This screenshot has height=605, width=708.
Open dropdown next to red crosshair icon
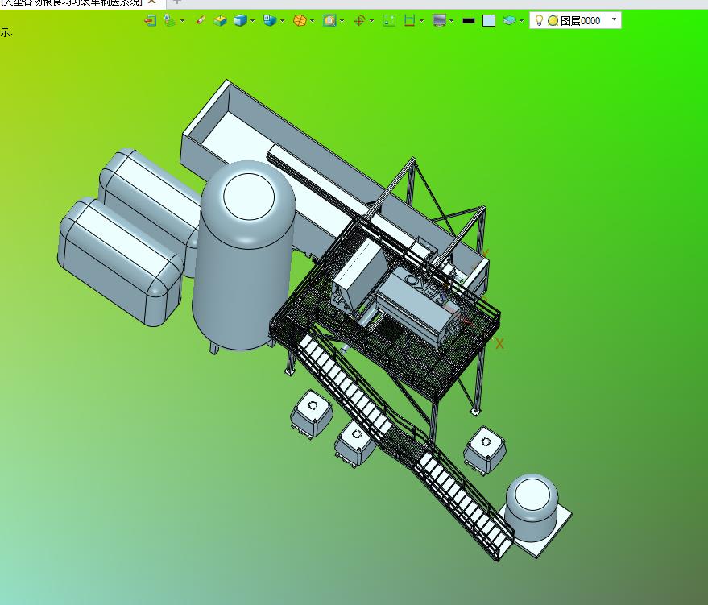371,20
